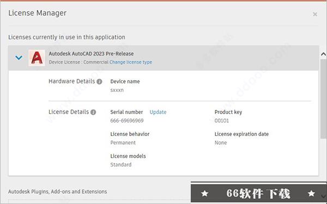Click the License behavior label
Image resolution: width=327 pixels, height=204 pixels.
[130, 134]
